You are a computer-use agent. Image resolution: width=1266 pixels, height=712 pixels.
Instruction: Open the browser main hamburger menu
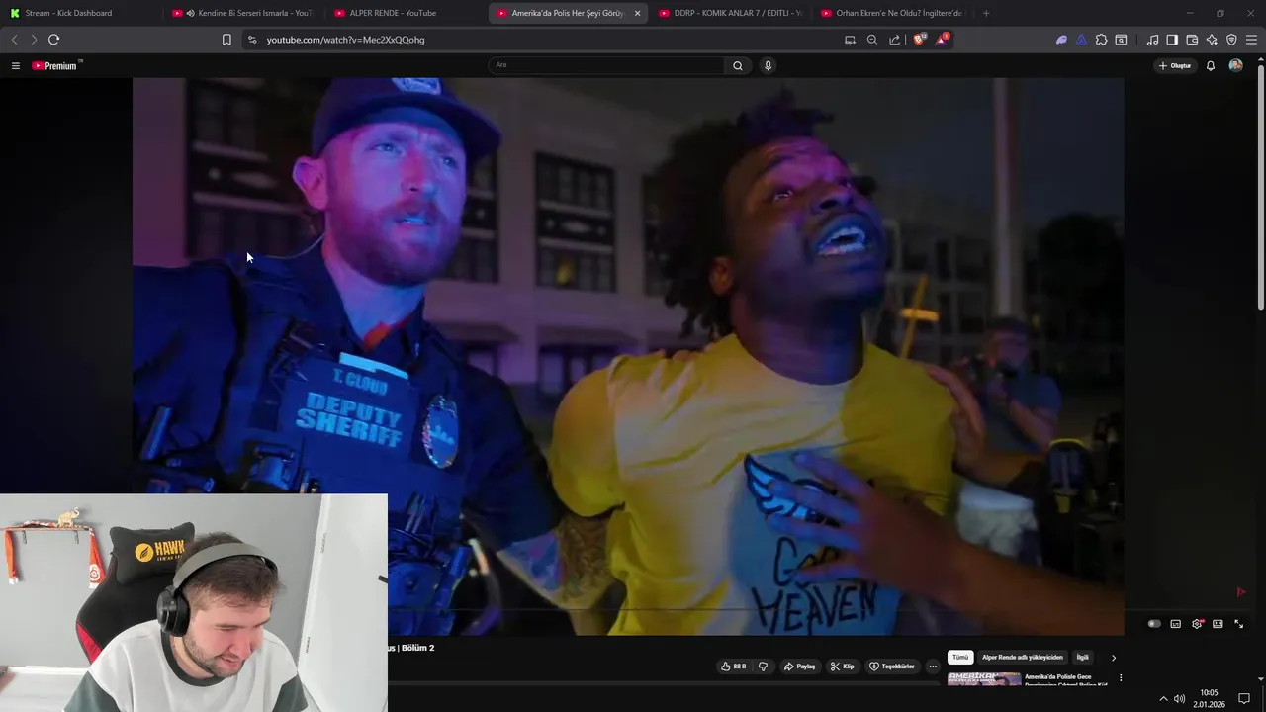point(1251,40)
